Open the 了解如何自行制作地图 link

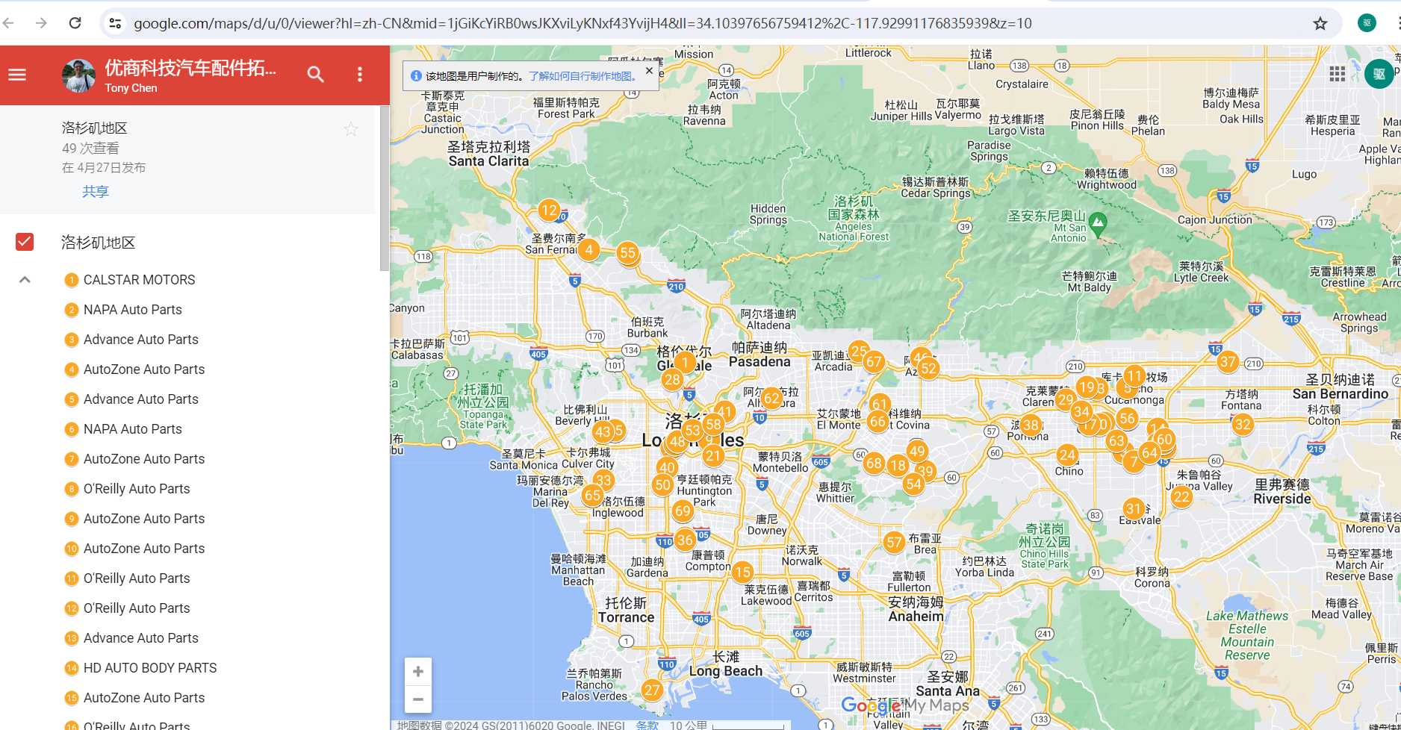pos(583,76)
